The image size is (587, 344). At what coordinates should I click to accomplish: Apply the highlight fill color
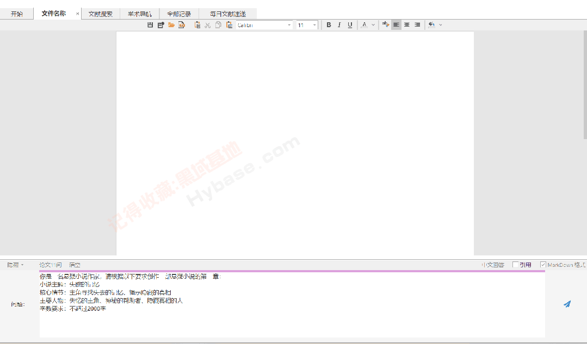click(431, 24)
